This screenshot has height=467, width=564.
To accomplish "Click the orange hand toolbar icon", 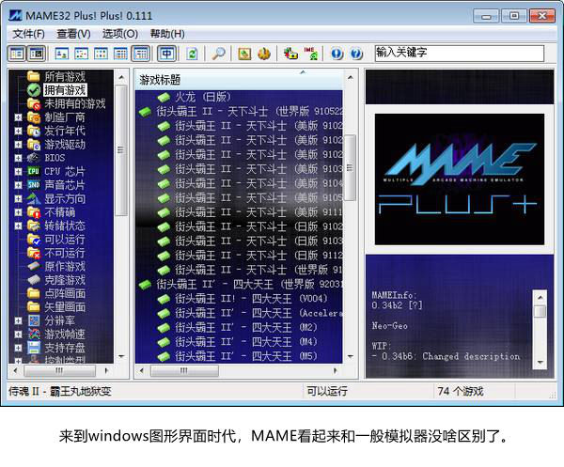I will pyautogui.click(x=264, y=54).
